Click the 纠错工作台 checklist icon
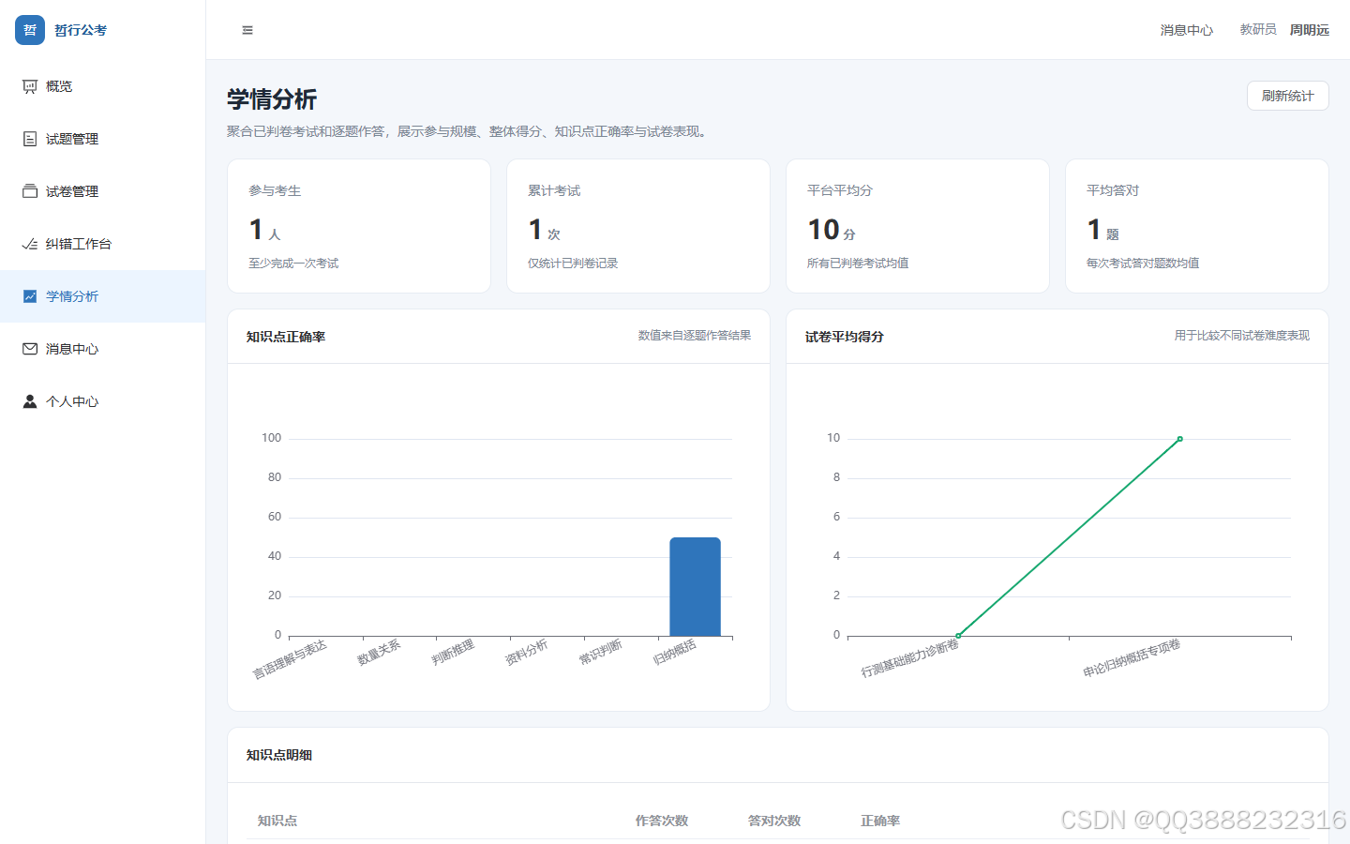Image resolution: width=1350 pixels, height=844 pixels. [x=30, y=244]
